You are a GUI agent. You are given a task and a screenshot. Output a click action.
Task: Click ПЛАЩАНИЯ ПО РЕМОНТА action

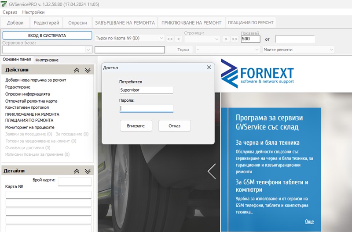tap(29, 120)
